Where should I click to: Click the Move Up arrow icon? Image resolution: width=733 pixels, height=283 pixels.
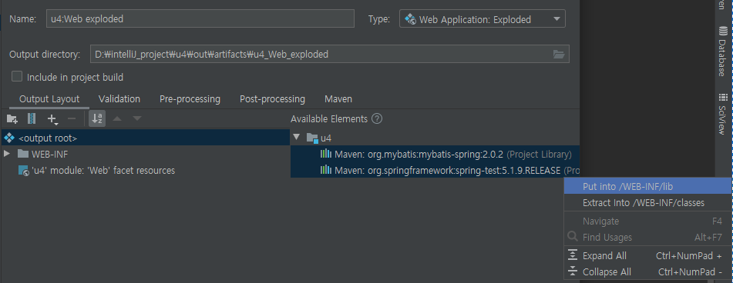pos(117,119)
